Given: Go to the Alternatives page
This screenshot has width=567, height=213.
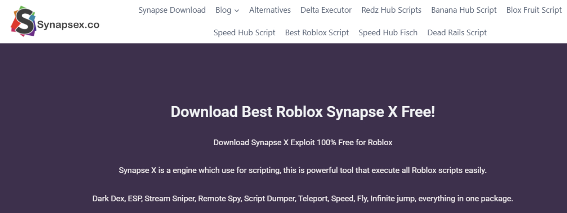Looking at the screenshot, I should [x=270, y=10].
